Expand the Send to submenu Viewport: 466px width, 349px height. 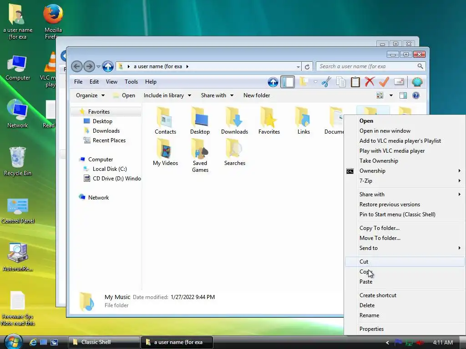click(405, 248)
